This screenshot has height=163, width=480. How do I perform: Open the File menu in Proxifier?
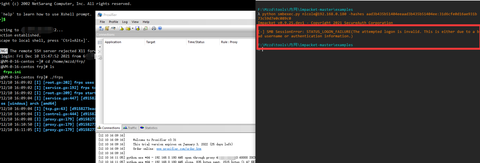click(x=102, y=22)
